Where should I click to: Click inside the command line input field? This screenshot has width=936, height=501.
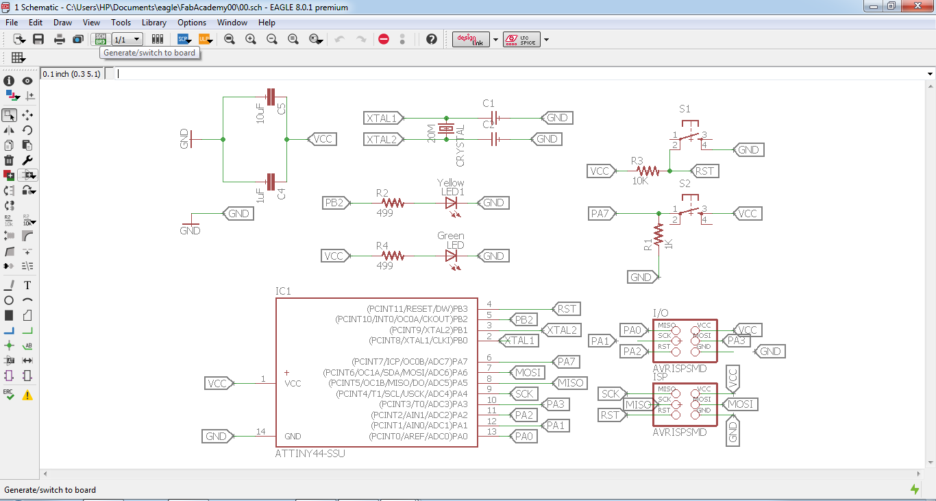(x=519, y=74)
